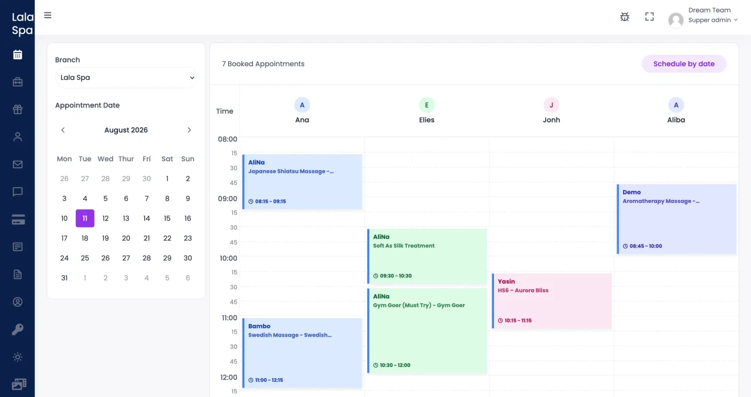The image size is (751, 397).
Task: Click the 7 Booked Appointments text
Action: tap(263, 64)
